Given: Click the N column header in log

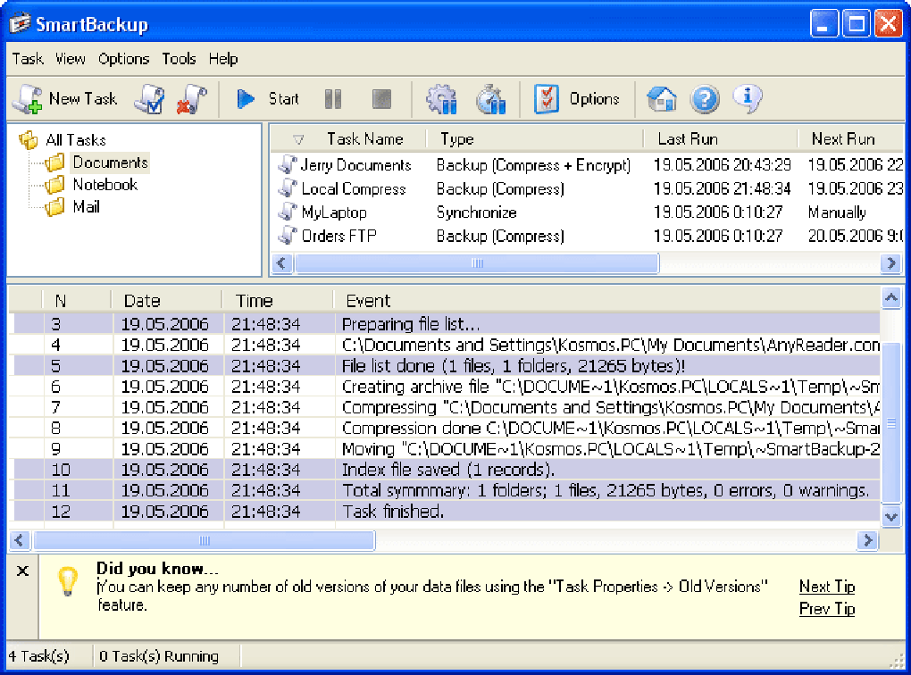Looking at the screenshot, I should (x=77, y=300).
